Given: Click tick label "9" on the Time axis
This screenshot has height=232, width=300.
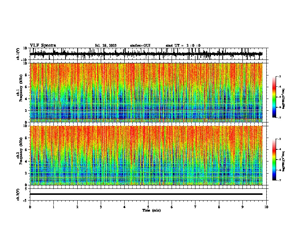Looking at the screenshot, I should (x=242, y=207).
